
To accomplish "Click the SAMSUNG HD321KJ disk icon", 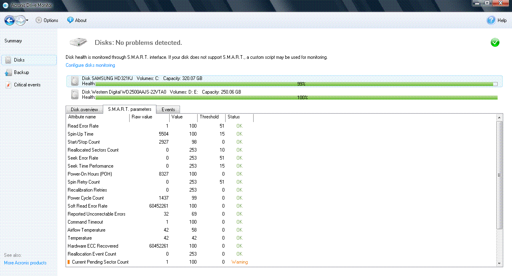I will point(75,81).
